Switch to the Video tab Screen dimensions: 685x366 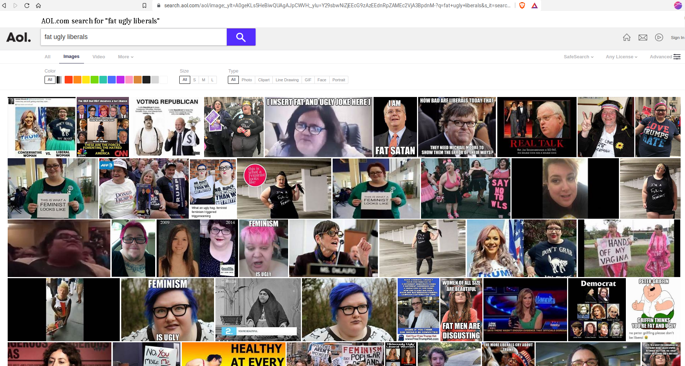pyautogui.click(x=99, y=57)
